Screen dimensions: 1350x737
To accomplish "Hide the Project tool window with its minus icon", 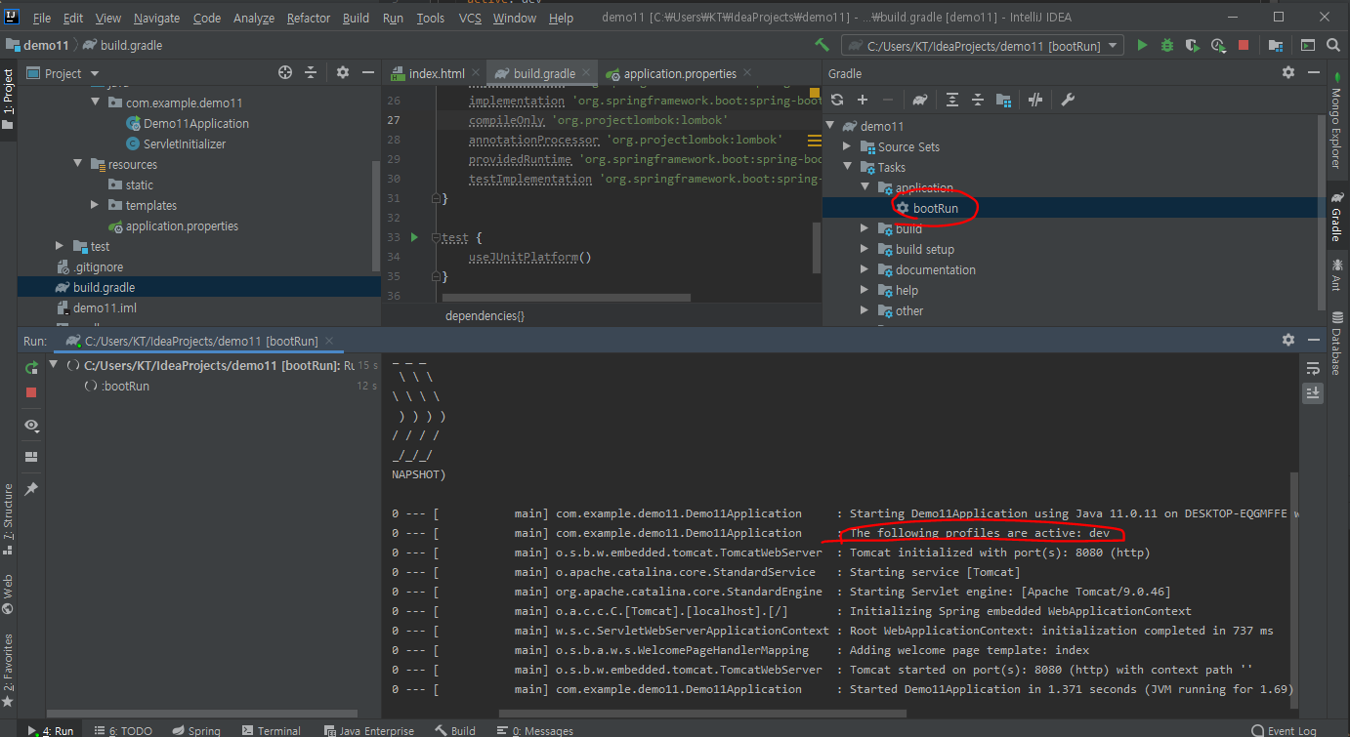I will (x=367, y=72).
